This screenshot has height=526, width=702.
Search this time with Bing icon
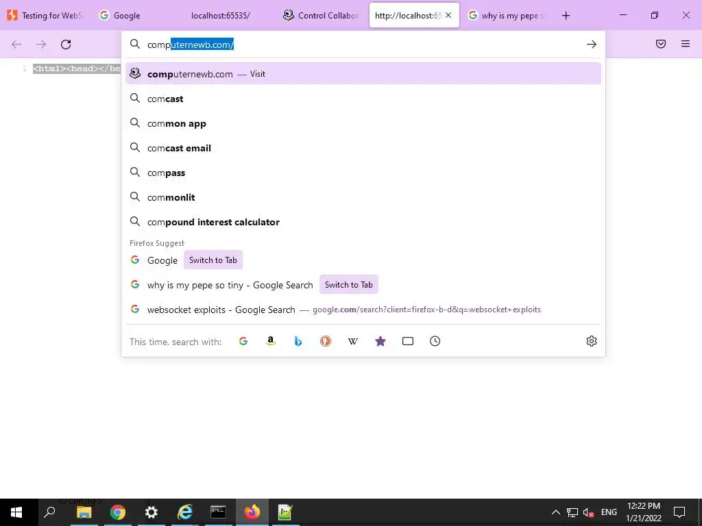point(298,341)
